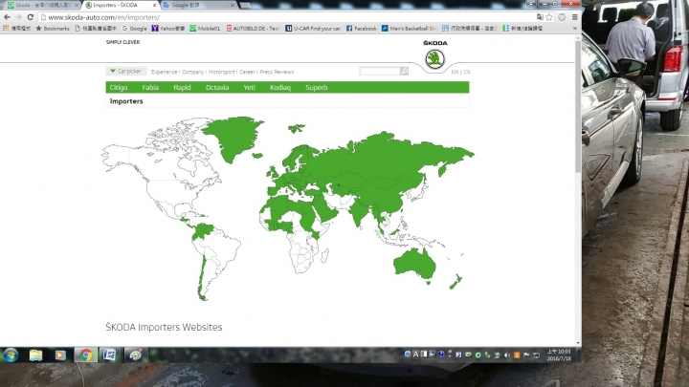Open the Windows Start orb
The image size is (689, 387).
[11, 355]
